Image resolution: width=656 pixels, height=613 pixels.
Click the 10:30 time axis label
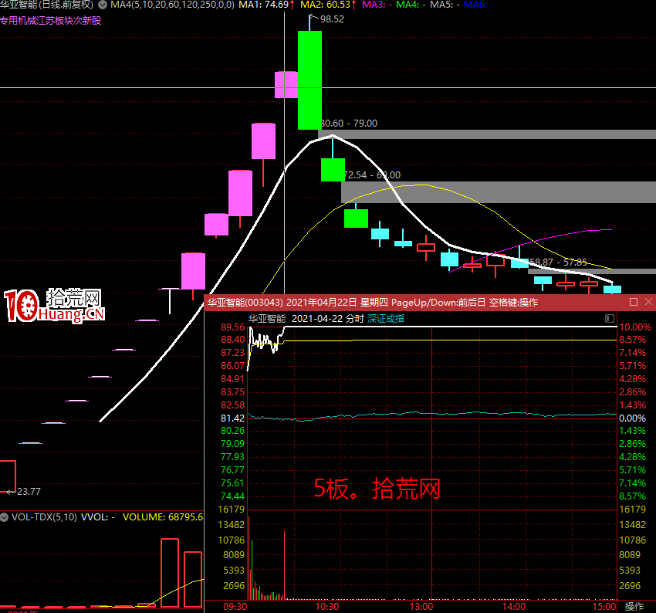(327, 607)
